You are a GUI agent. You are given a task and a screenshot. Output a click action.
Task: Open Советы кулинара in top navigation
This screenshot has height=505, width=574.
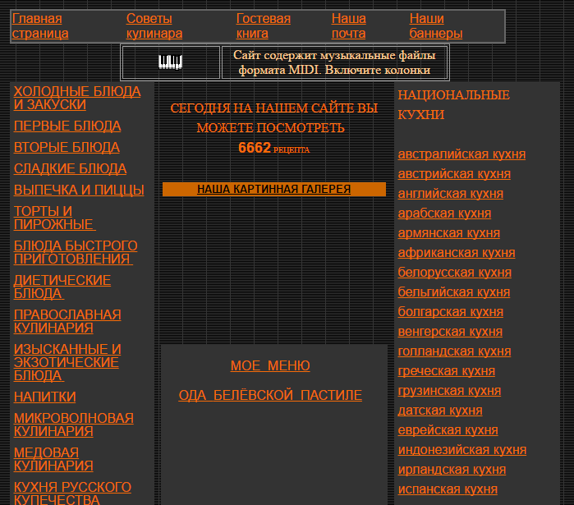coord(154,25)
